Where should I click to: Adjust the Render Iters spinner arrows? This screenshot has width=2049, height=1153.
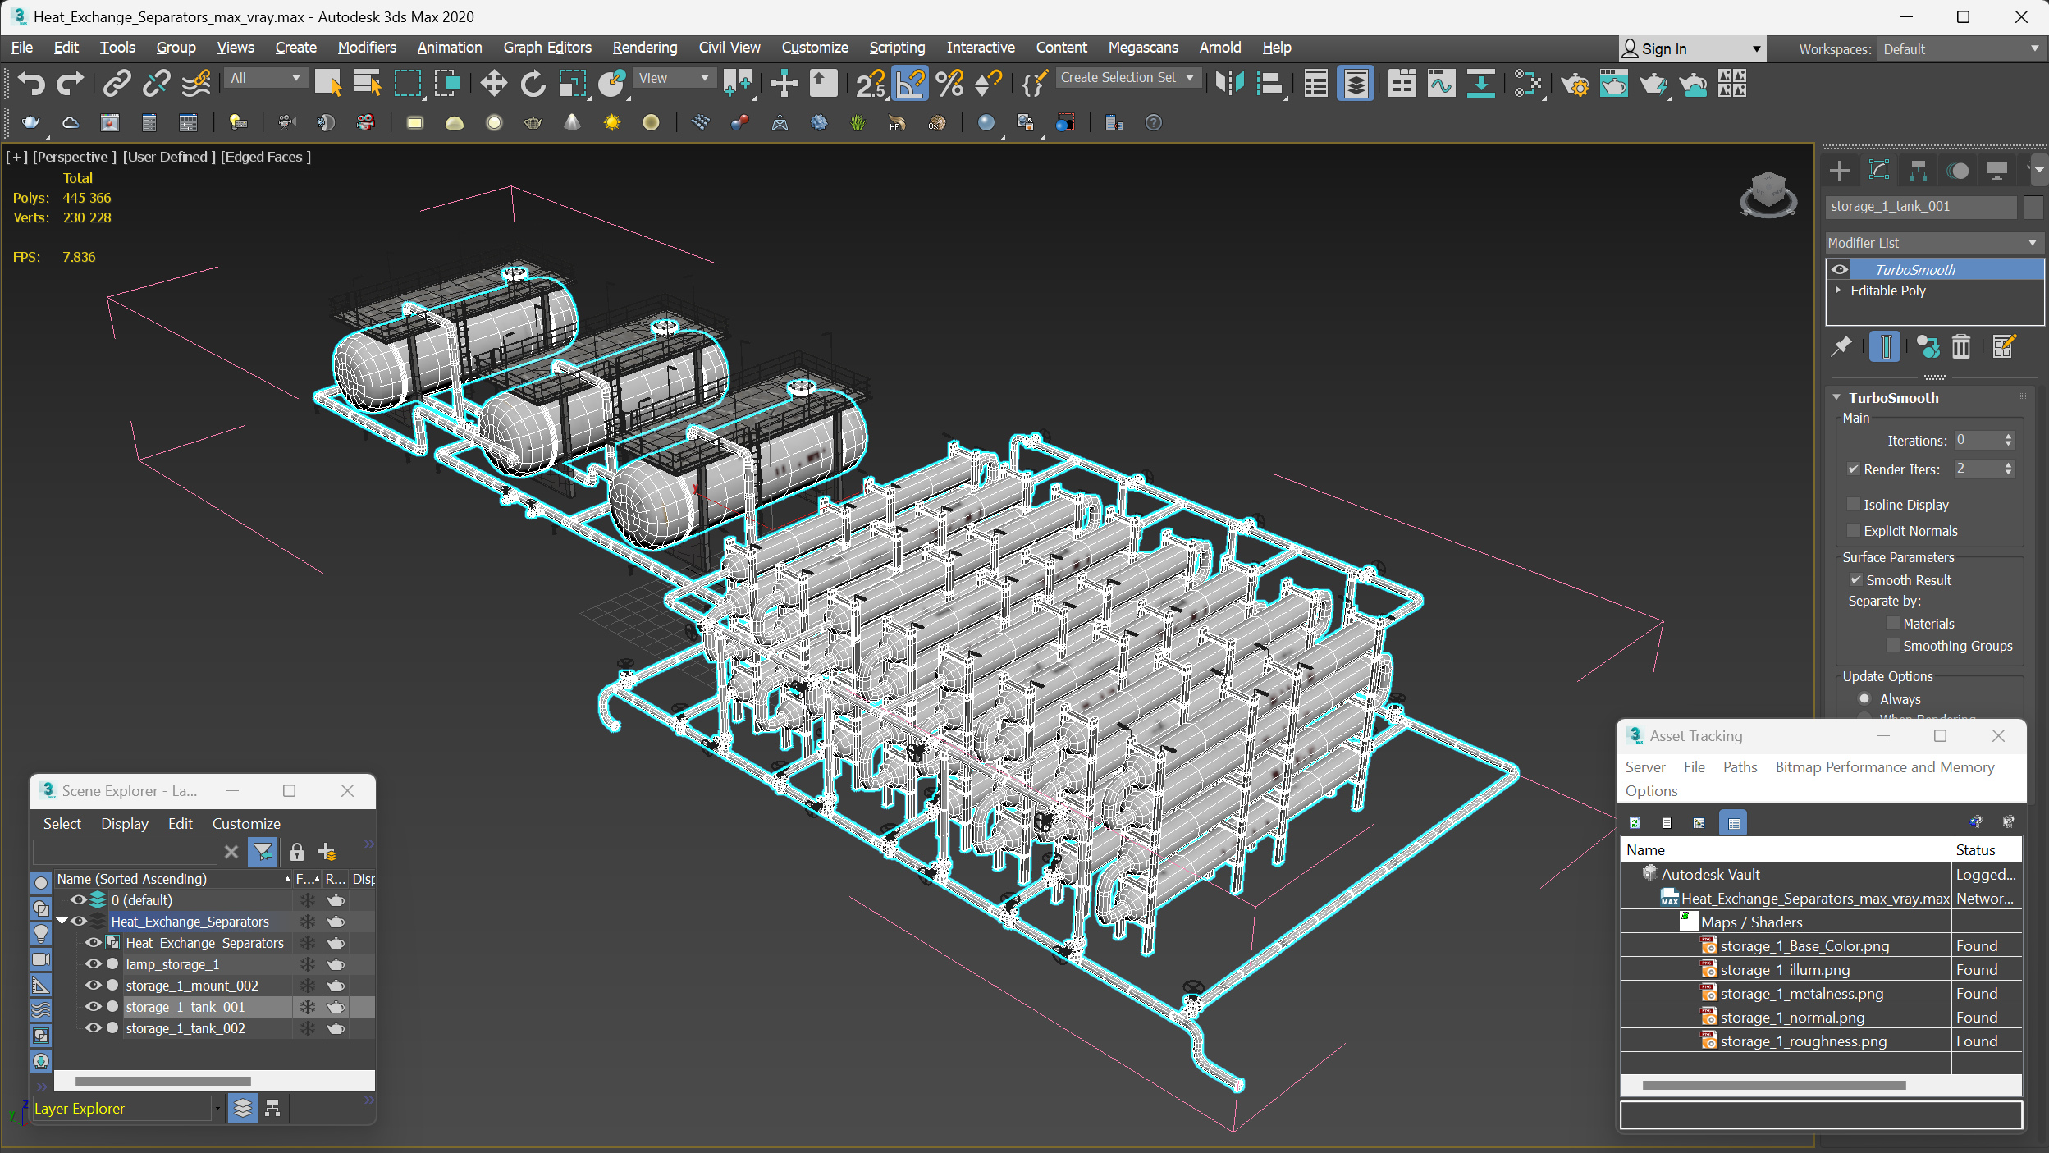(x=2007, y=469)
